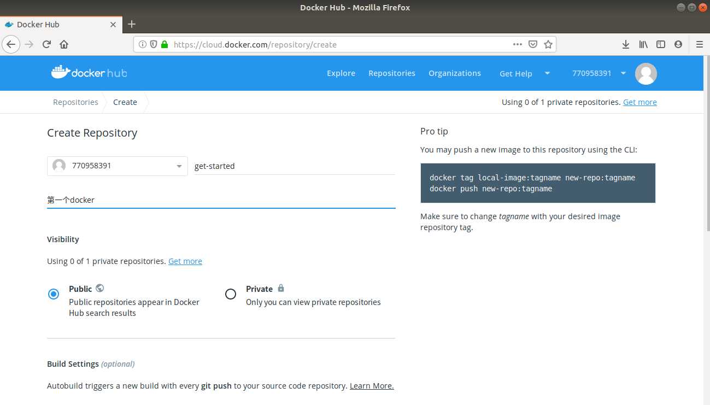The image size is (710, 405).
Task: Click the namespace avatar icon in dropdown
Action: coord(59,165)
